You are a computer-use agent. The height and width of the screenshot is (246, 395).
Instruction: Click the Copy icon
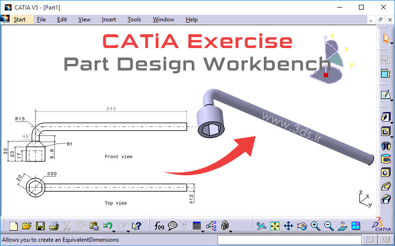click(81, 226)
